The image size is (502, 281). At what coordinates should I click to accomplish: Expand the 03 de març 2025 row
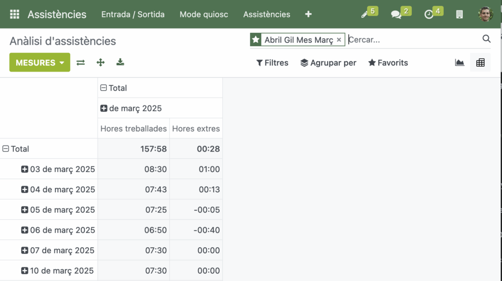point(25,169)
